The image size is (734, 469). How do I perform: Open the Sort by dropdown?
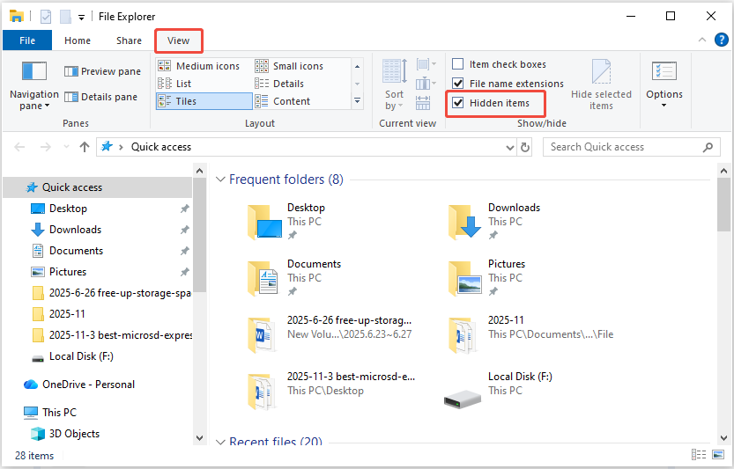click(394, 99)
